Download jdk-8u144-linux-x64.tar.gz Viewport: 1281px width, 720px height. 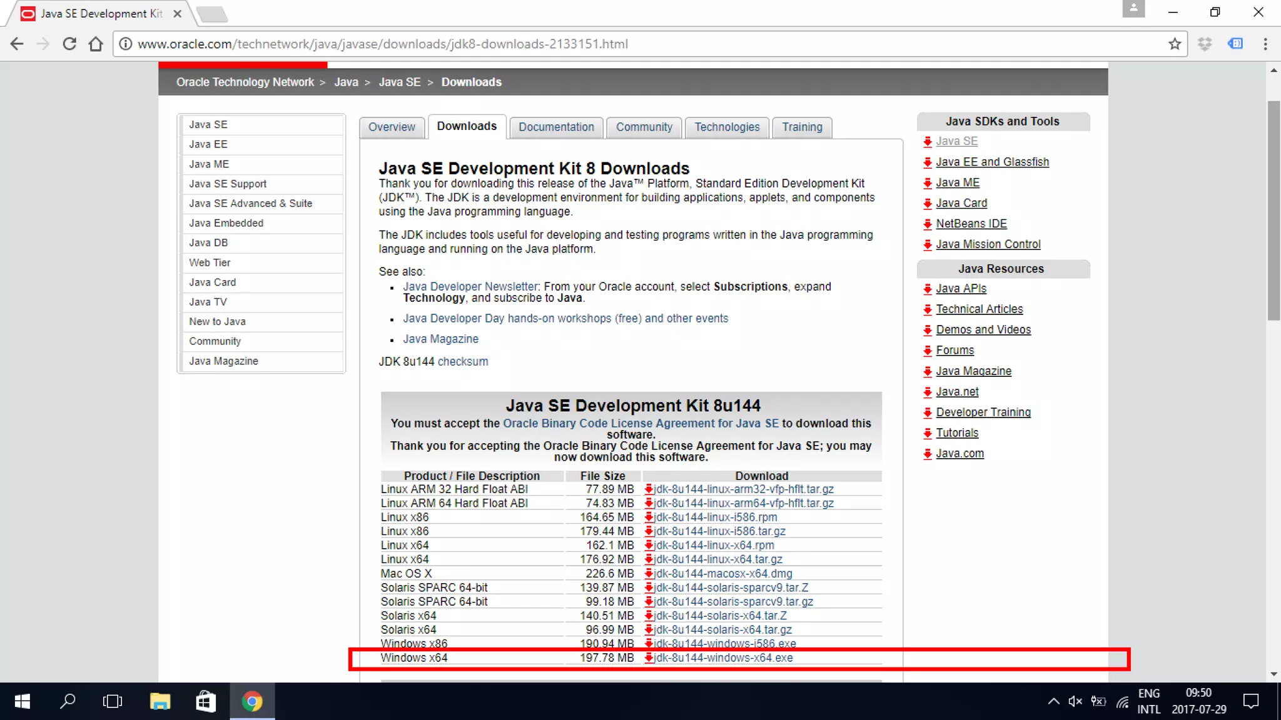[x=717, y=559]
